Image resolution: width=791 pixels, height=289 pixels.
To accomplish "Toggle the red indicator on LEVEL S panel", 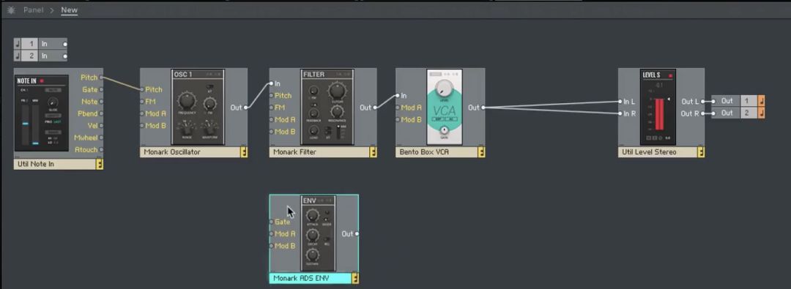I will click(670, 75).
